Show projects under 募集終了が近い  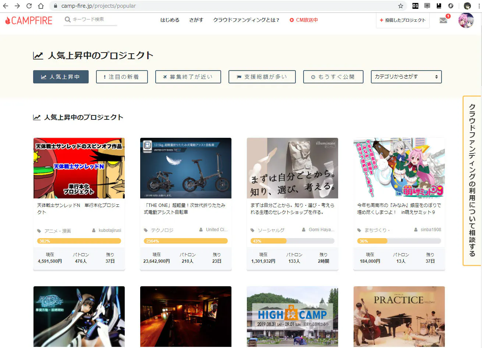pyautogui.click(x=188, y=77)
